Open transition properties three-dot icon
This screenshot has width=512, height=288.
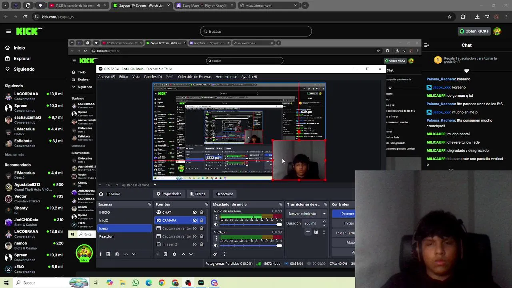point(324,232)
